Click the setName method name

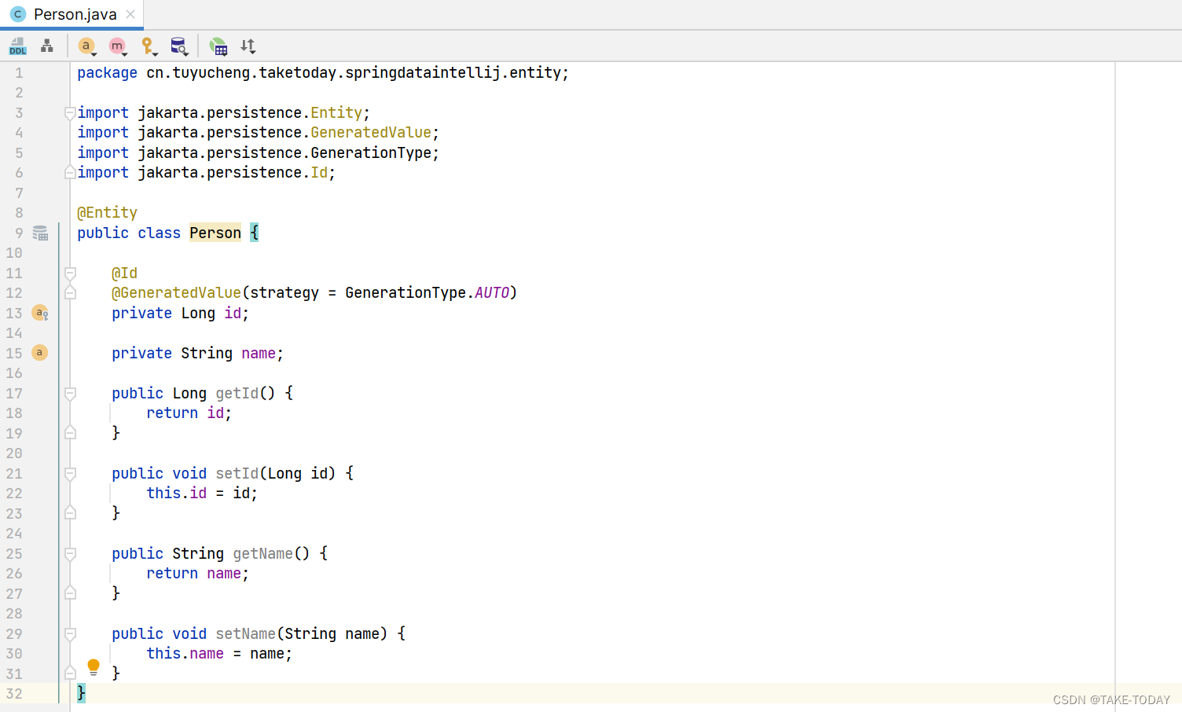(246, 633)
